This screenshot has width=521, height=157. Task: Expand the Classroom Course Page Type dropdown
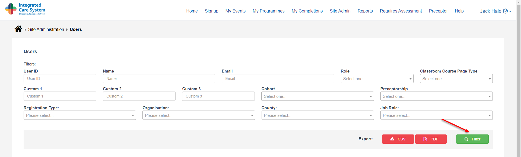tap(456, 79)
